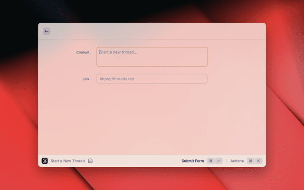Click the Link field label

[85, 79]
